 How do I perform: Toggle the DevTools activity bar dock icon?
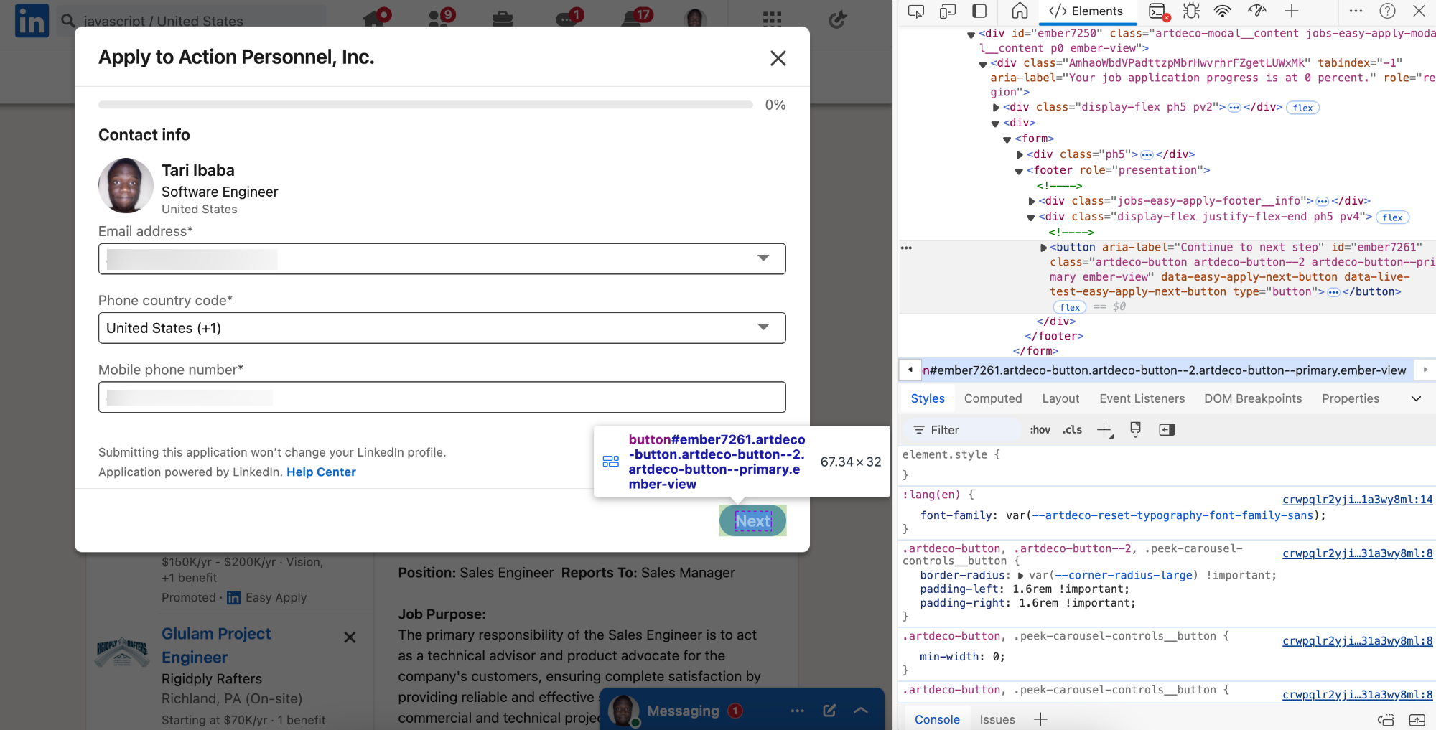(x=979, y=11)
